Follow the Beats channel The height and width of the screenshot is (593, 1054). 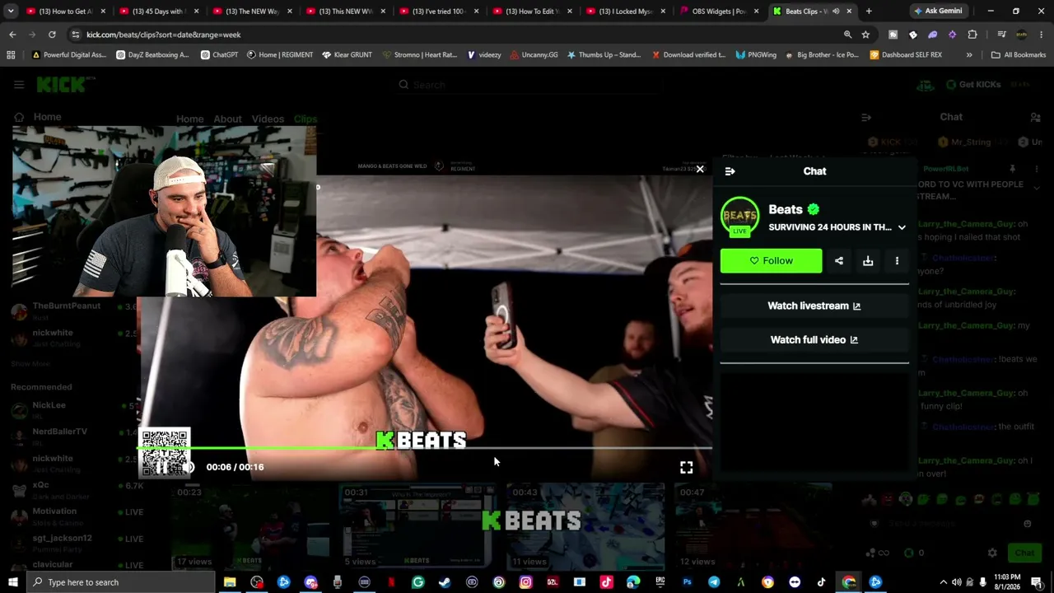pyautogui.click(x=771, y=261)
